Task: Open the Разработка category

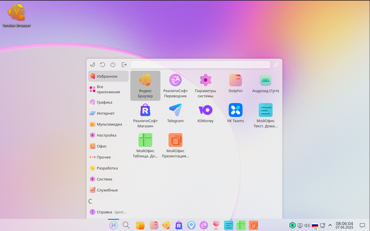Action: coord(108,168)
